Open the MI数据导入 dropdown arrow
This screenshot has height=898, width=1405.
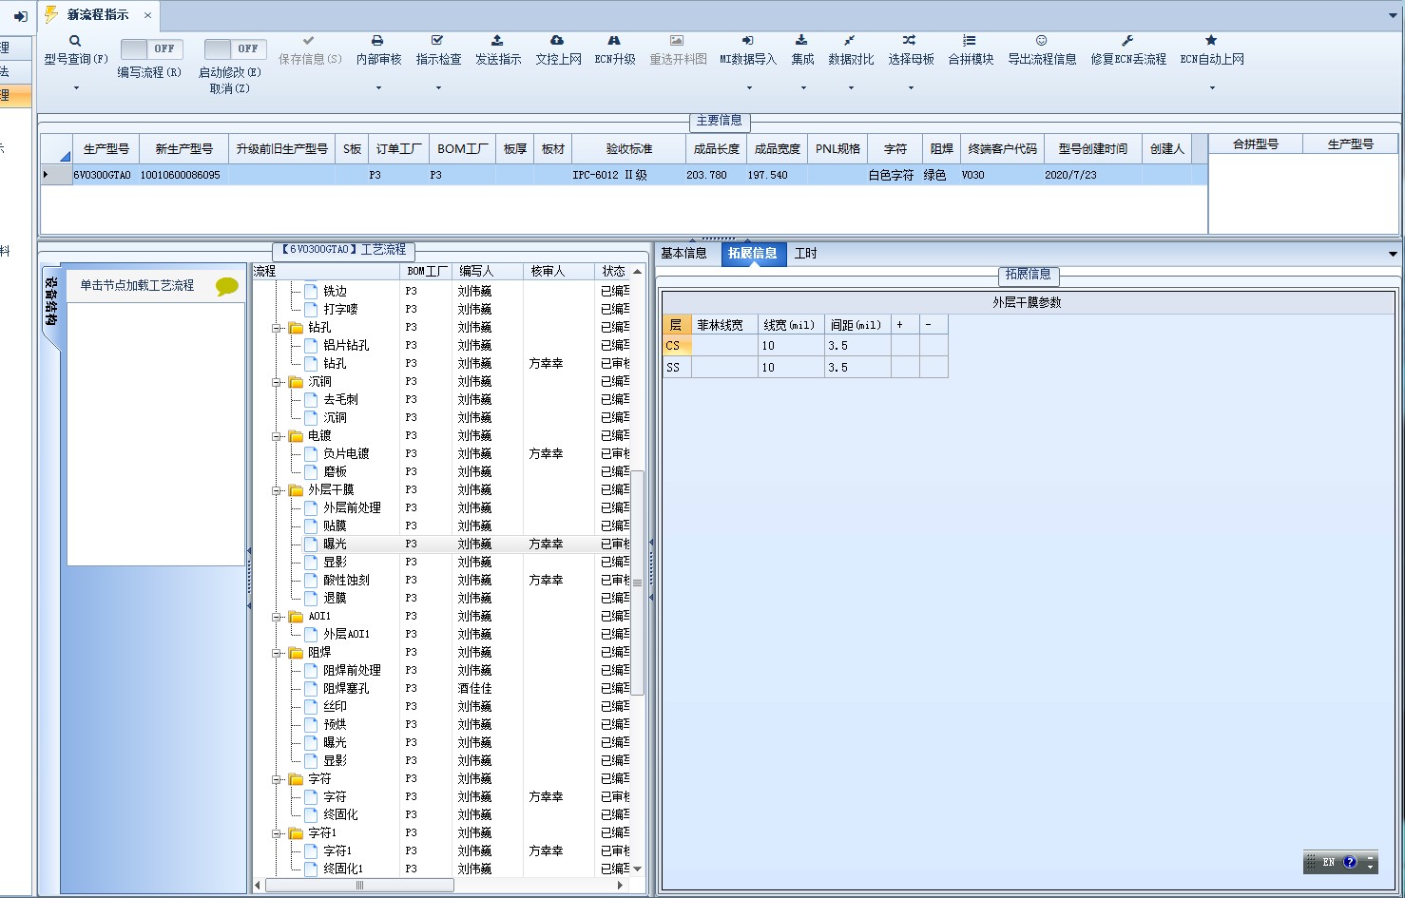(749, 87)
